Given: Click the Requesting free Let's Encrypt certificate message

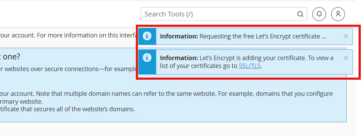Looking at the screenshot, I should click(243, 36).
